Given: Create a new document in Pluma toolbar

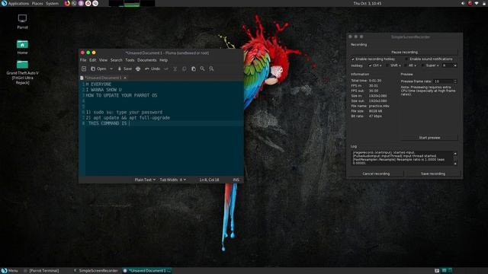Looking at the screenshot, I should (x=84, y=68).
